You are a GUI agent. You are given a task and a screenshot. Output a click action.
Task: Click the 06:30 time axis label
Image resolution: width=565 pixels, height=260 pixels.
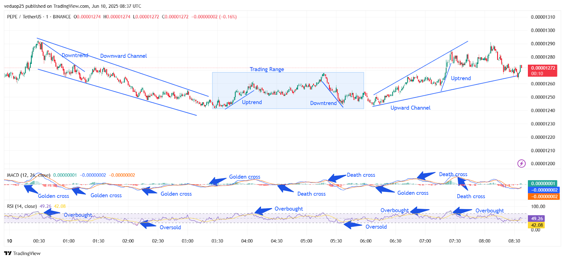[x=395, y=241]
